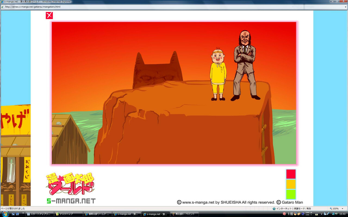Select the yellow color square

coord(291,184)
